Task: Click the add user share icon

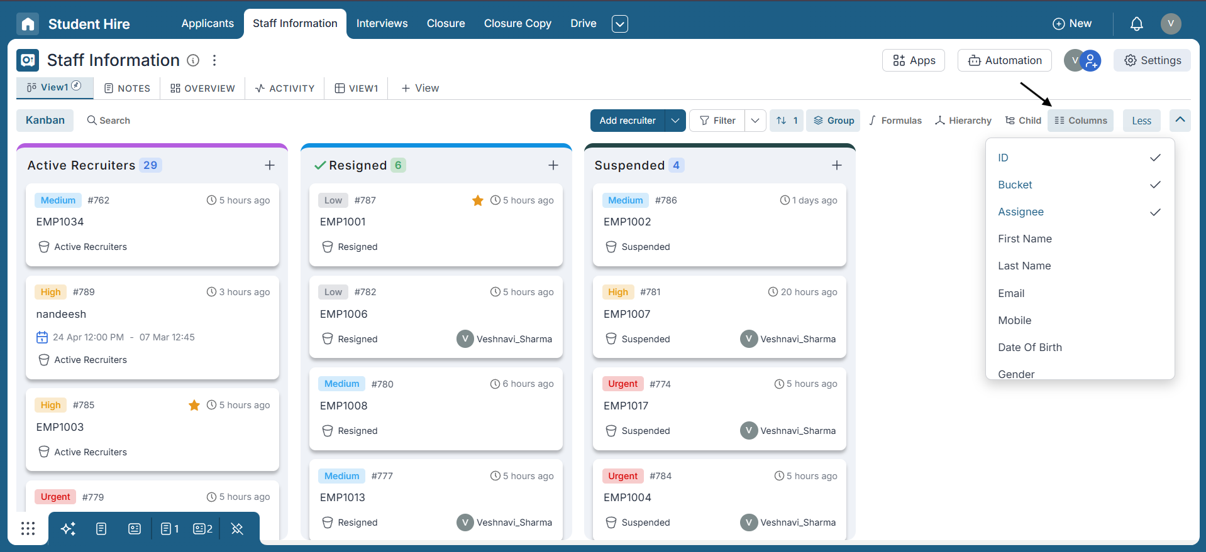Action: click(x=1092, y=60)
